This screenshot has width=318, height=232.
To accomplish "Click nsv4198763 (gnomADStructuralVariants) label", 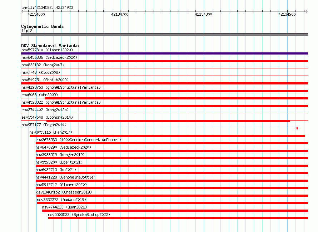I will pyautogui.click(x=61, y=87).
